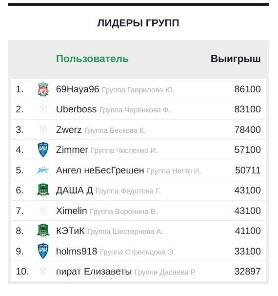Screen dimensions: 278x296
Task: Open Группа Численко И. group link
Action: point(124,150)
